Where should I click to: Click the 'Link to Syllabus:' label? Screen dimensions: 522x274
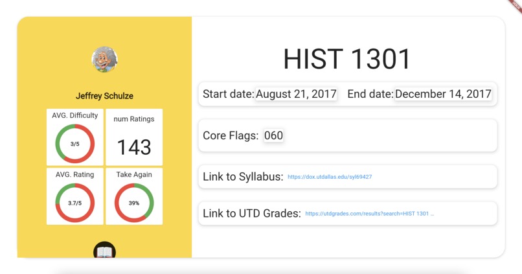coord(243,176)
